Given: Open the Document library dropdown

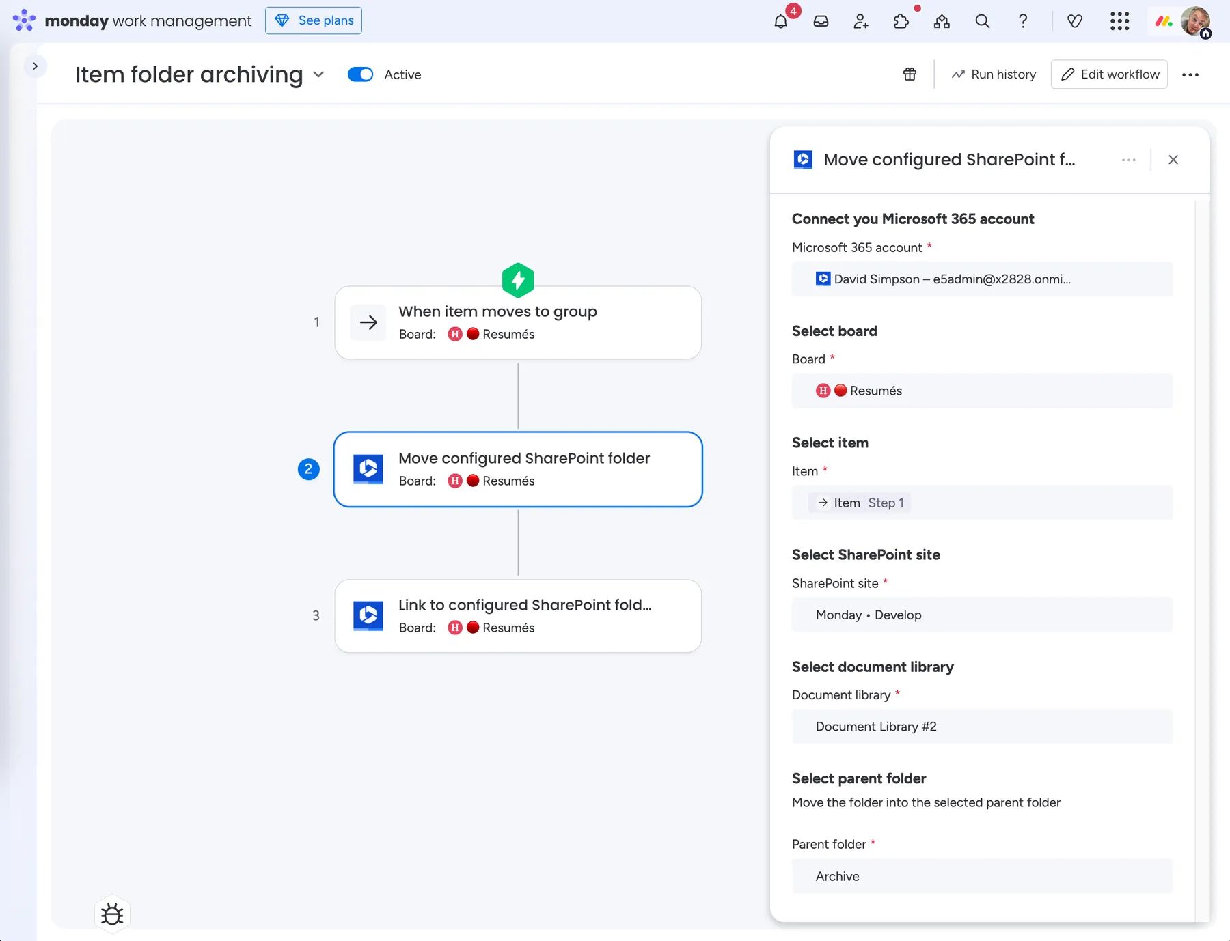Looking at the screenshot, I should pos(982,727).
